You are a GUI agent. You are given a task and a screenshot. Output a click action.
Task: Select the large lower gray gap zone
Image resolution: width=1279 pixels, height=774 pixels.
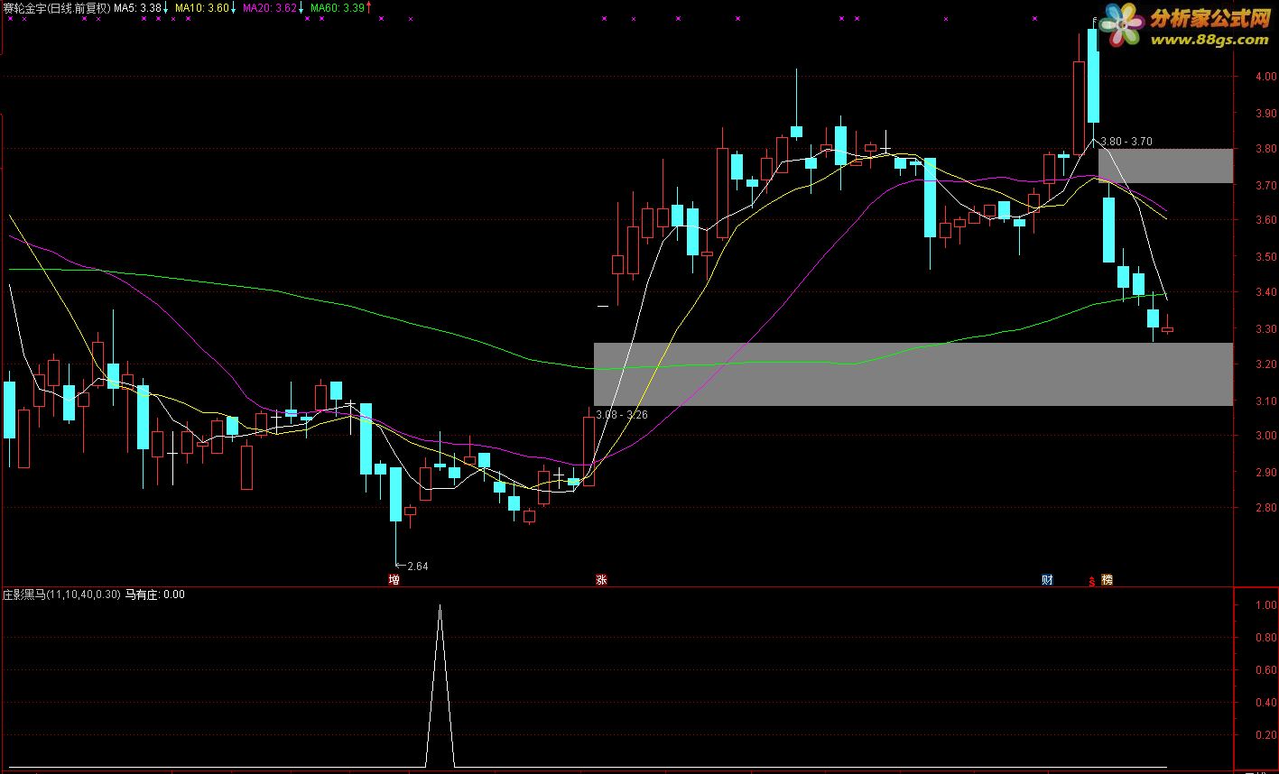(913, 373)
